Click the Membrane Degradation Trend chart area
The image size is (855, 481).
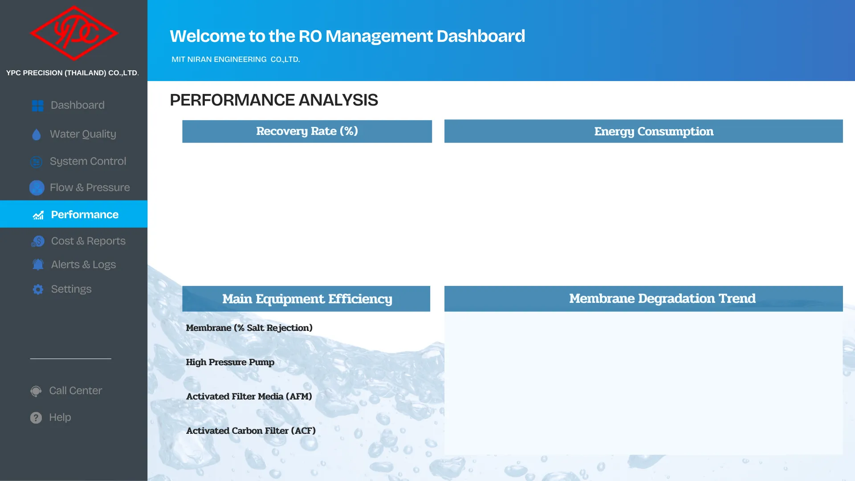click(643, 383)
